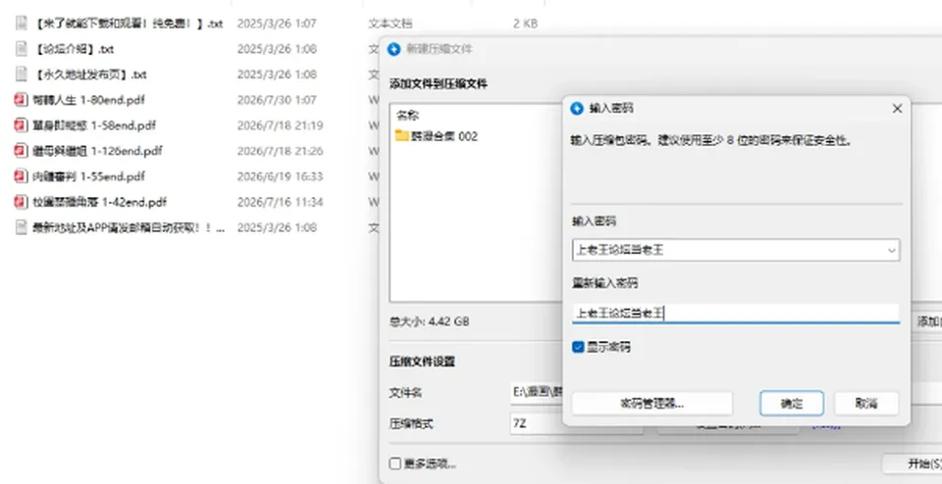Click the folder icon next to 合集 002
The image size is (942, 484).
click(x=402, y=135)
